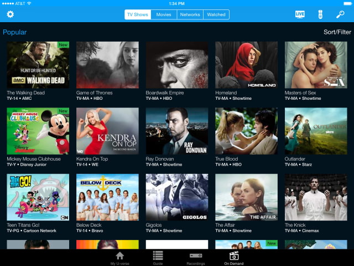Click the "Game of Thrones" title text
354x266 pixels.
click(95, 93)
